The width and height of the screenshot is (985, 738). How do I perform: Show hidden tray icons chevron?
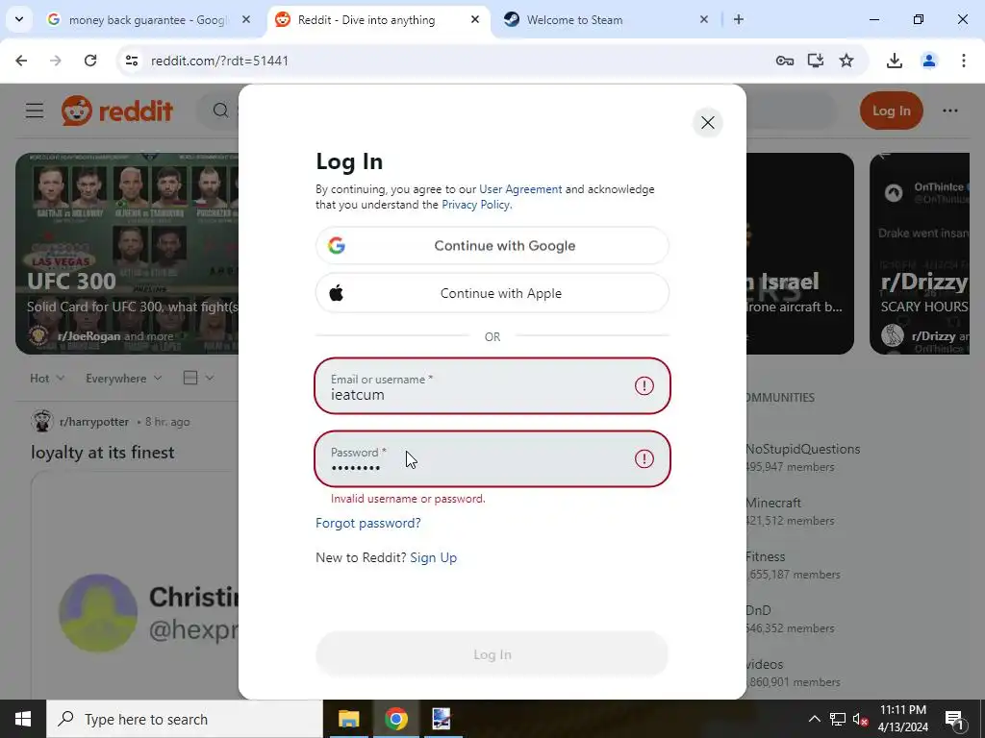pyautogui.click(x=814, y=719)
